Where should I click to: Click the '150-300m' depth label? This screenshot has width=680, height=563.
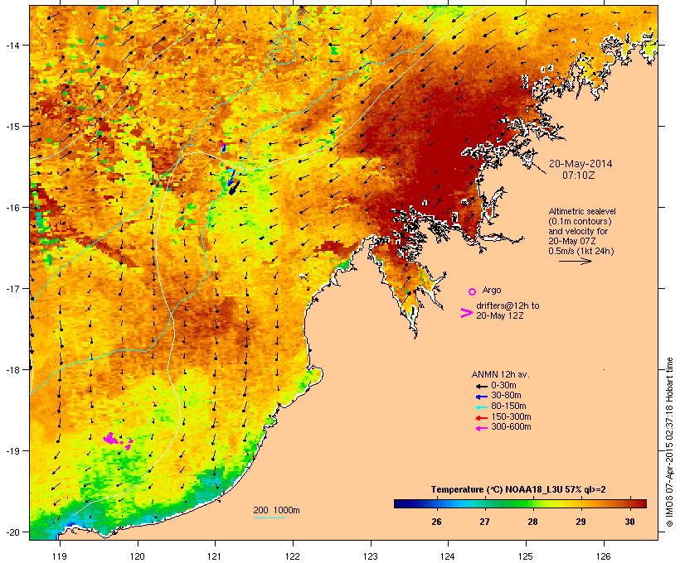pos(511,416)
